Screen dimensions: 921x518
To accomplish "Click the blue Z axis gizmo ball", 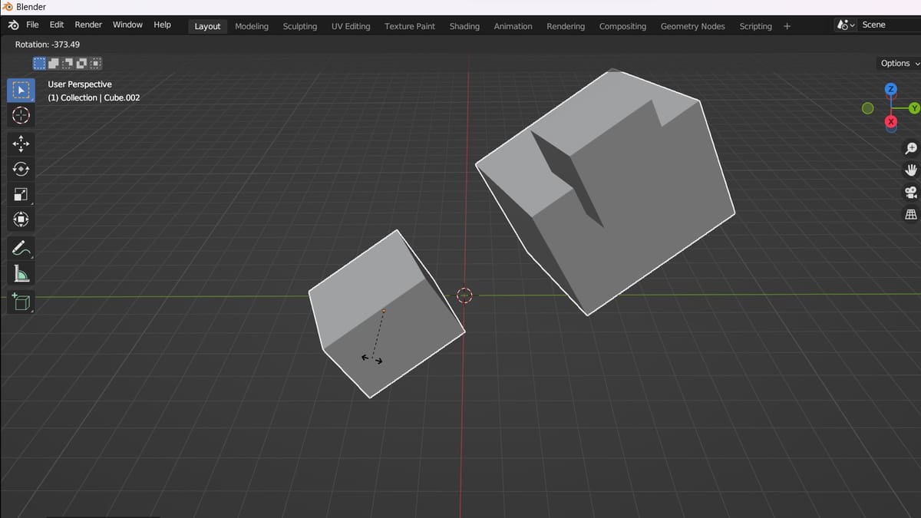I will [890, 89].
